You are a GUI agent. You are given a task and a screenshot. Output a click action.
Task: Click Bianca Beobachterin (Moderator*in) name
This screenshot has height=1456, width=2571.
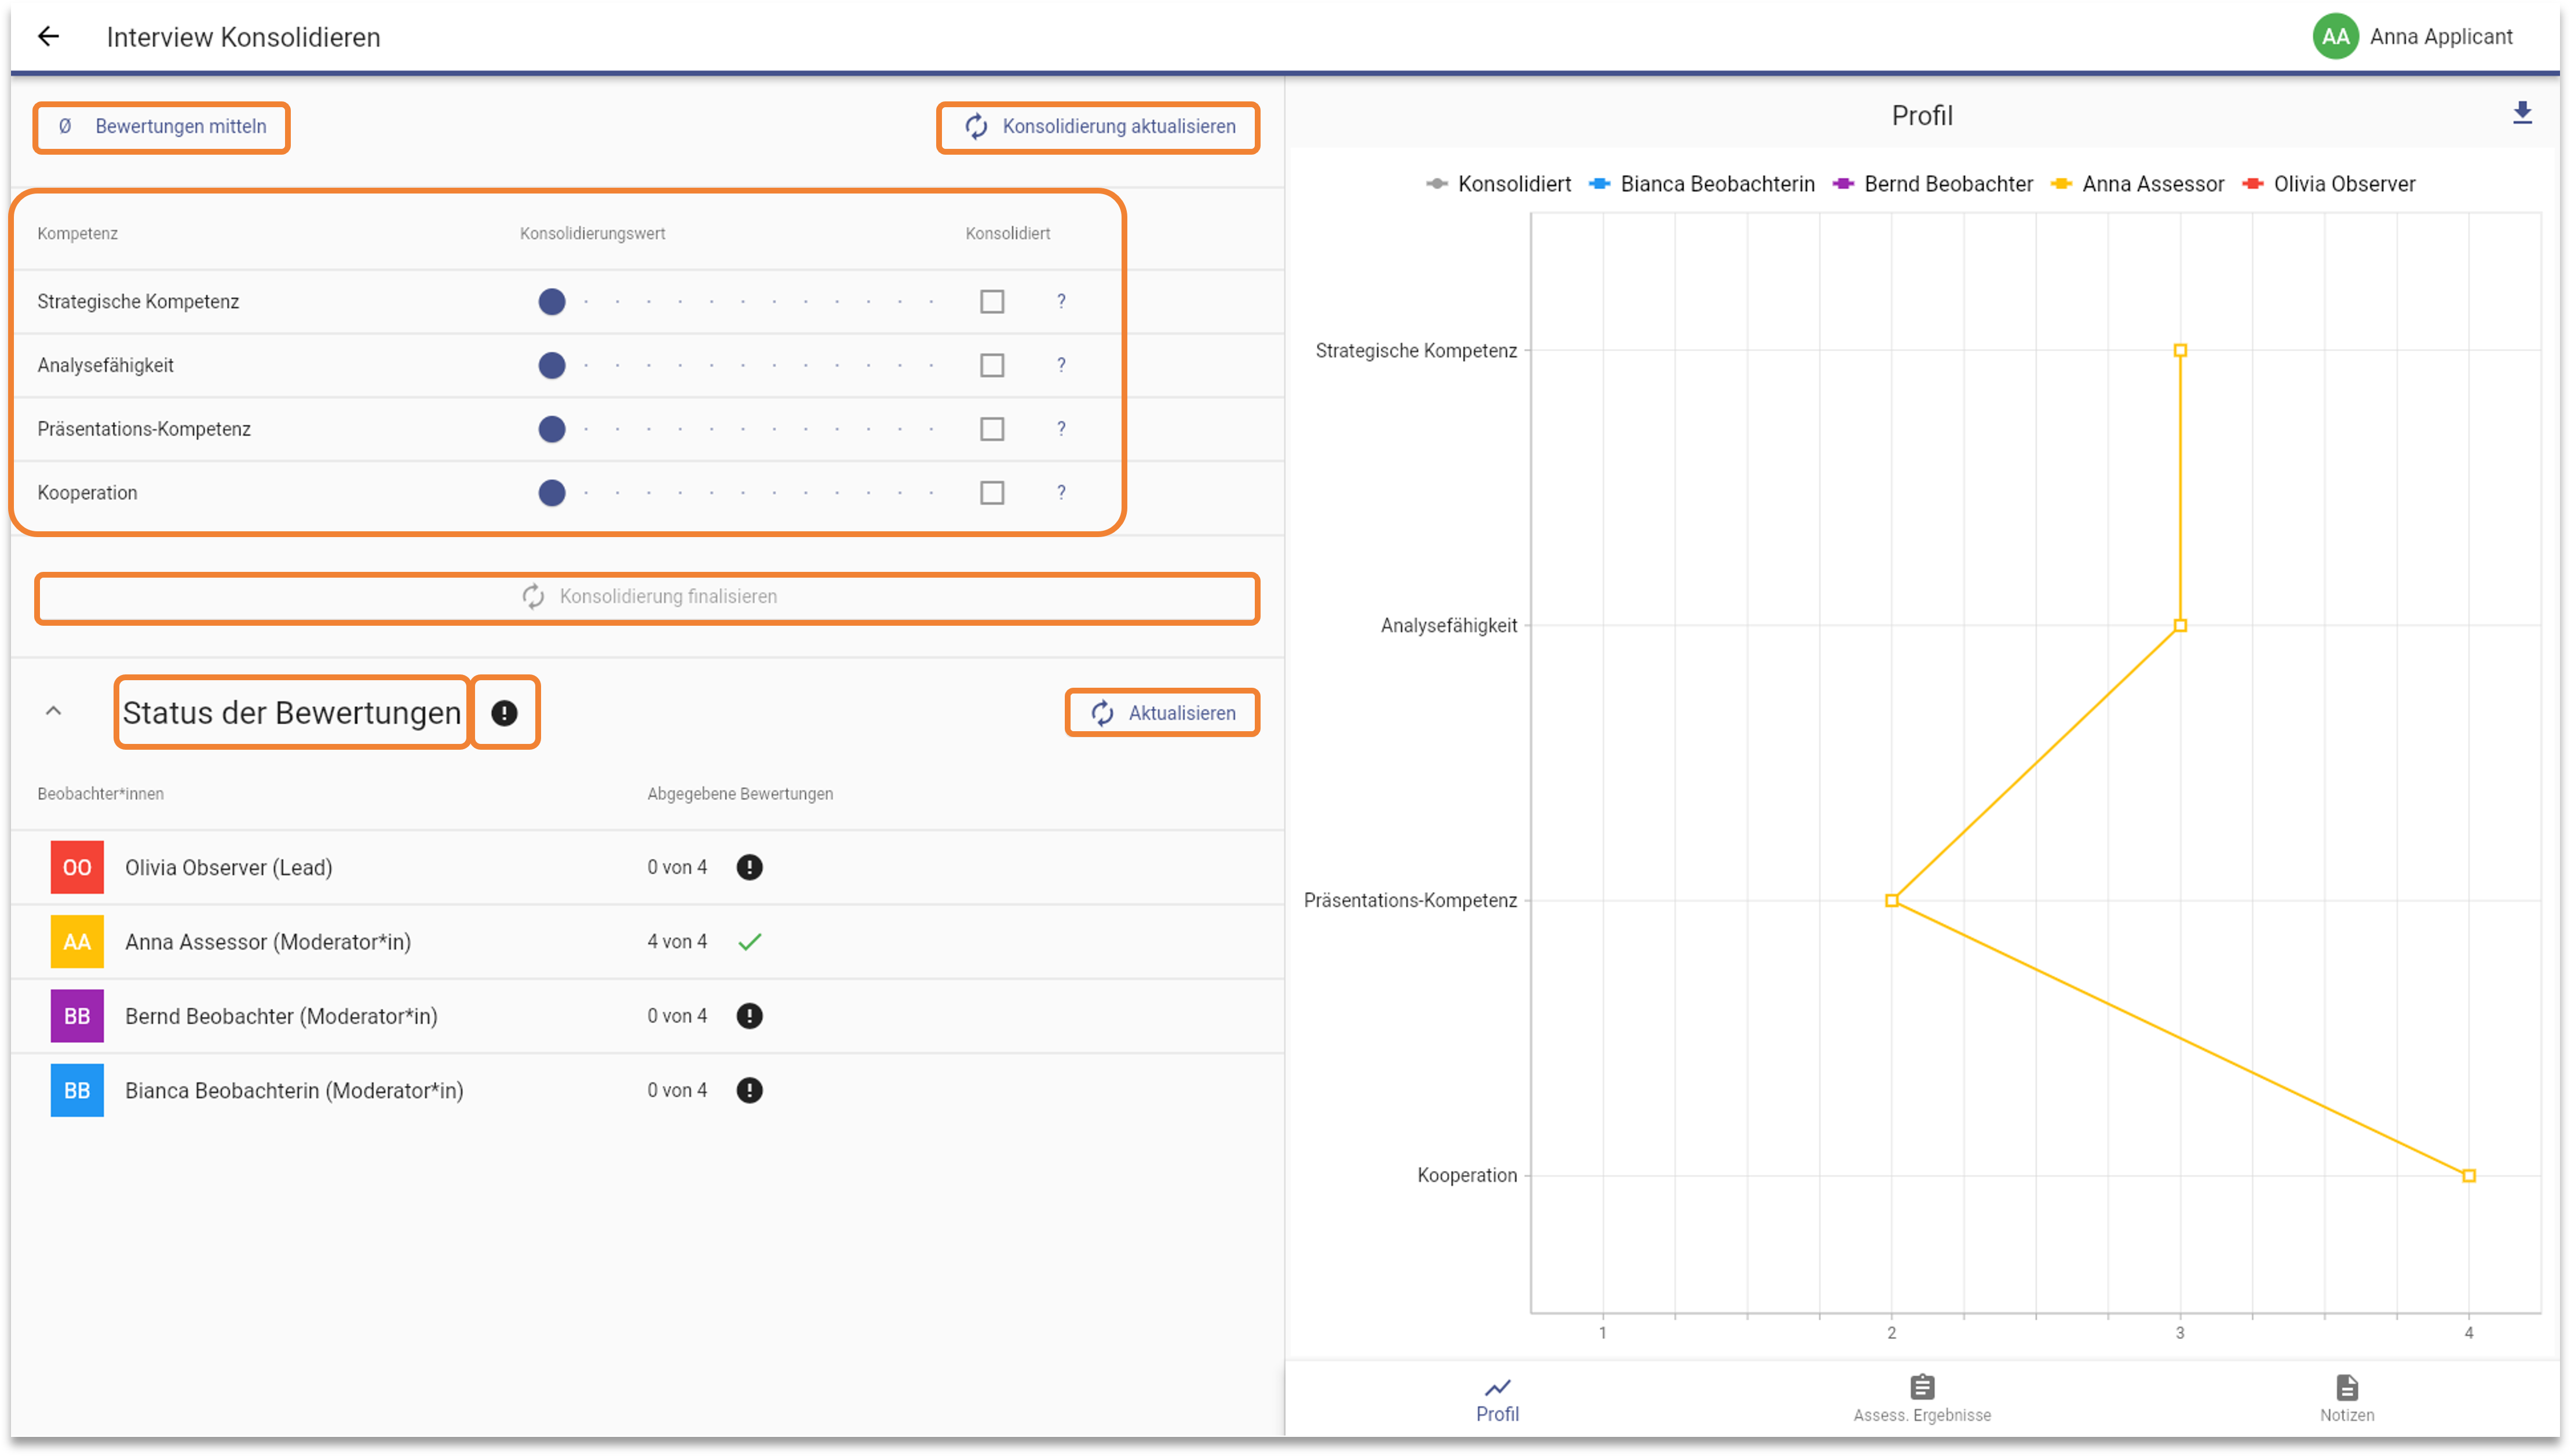tap(294, 1091)
